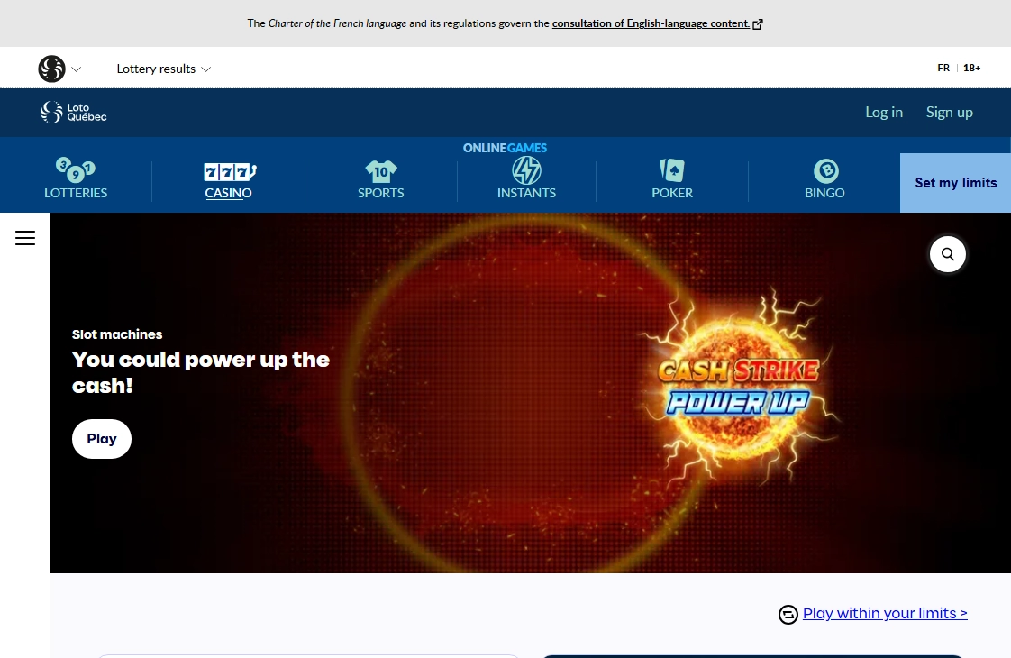Open the LOTTERIES tab label

76,193
